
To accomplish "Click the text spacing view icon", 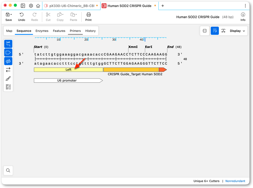I will point(223,31).
